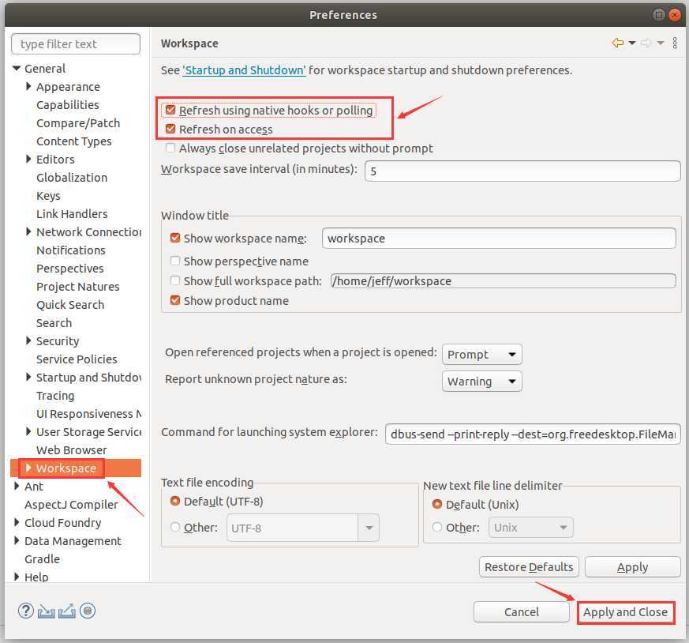Open the Warning project nature dropdown
Screen dimensions: 689x643
(x=482, y=382)
